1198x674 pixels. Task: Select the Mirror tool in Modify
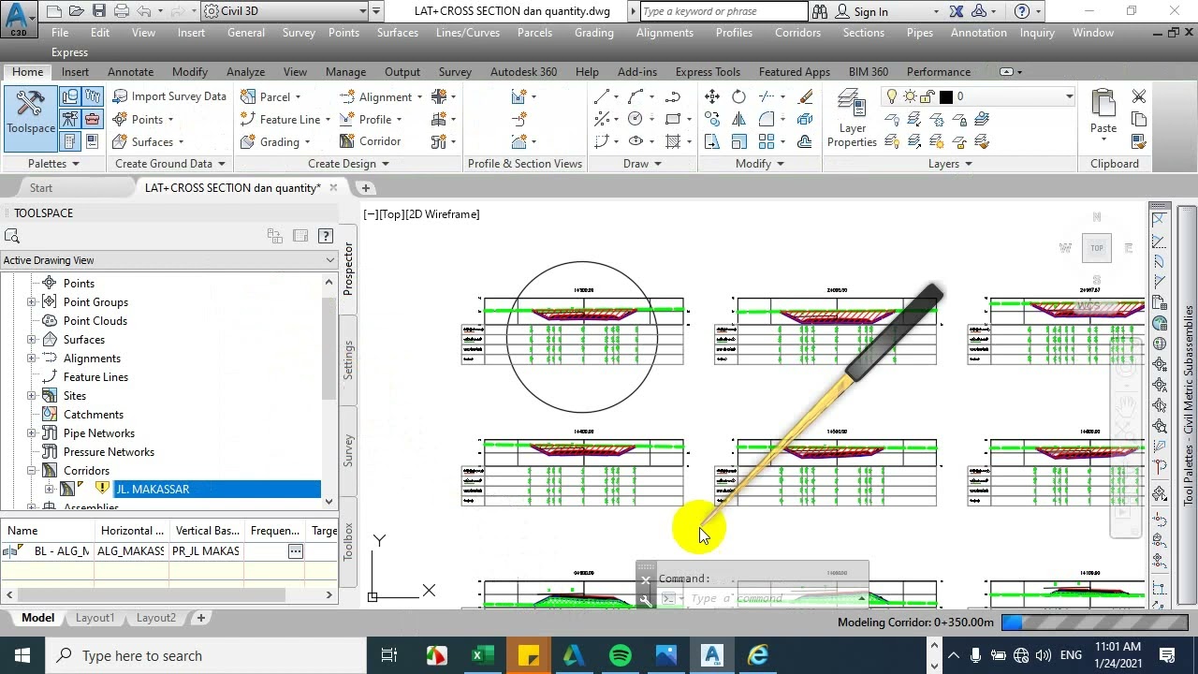tap(739, 119)
